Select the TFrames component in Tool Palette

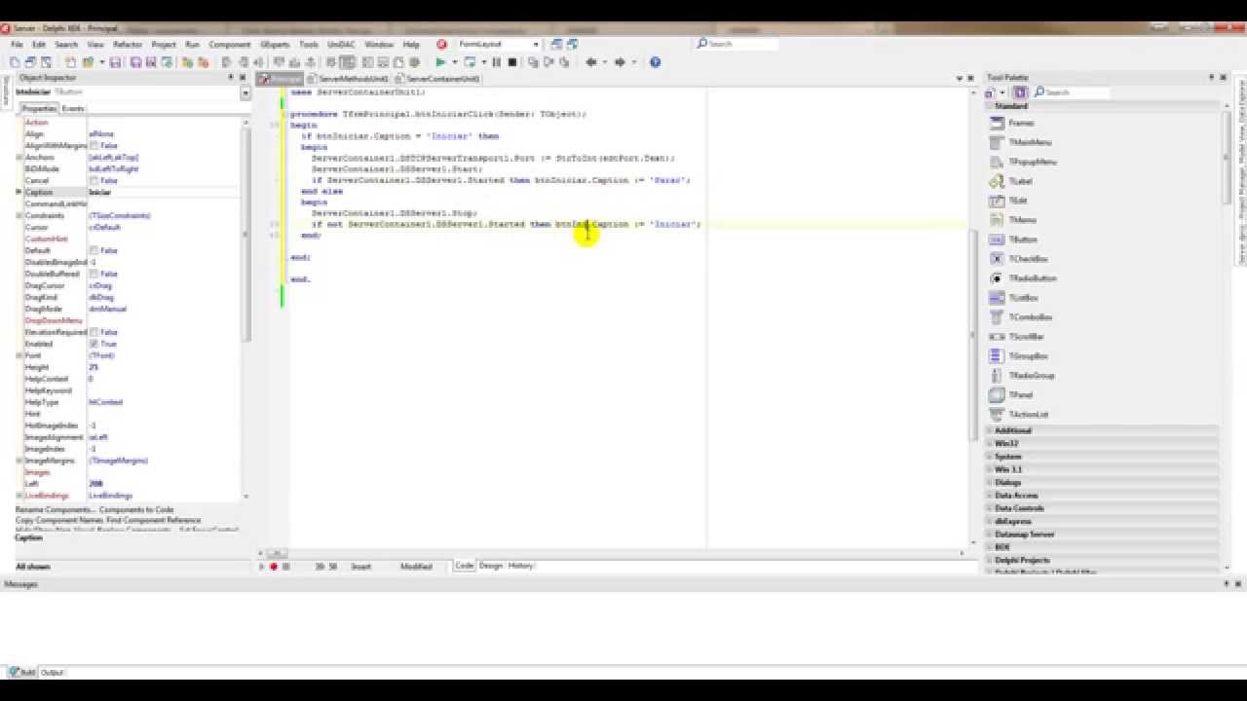1011,123
